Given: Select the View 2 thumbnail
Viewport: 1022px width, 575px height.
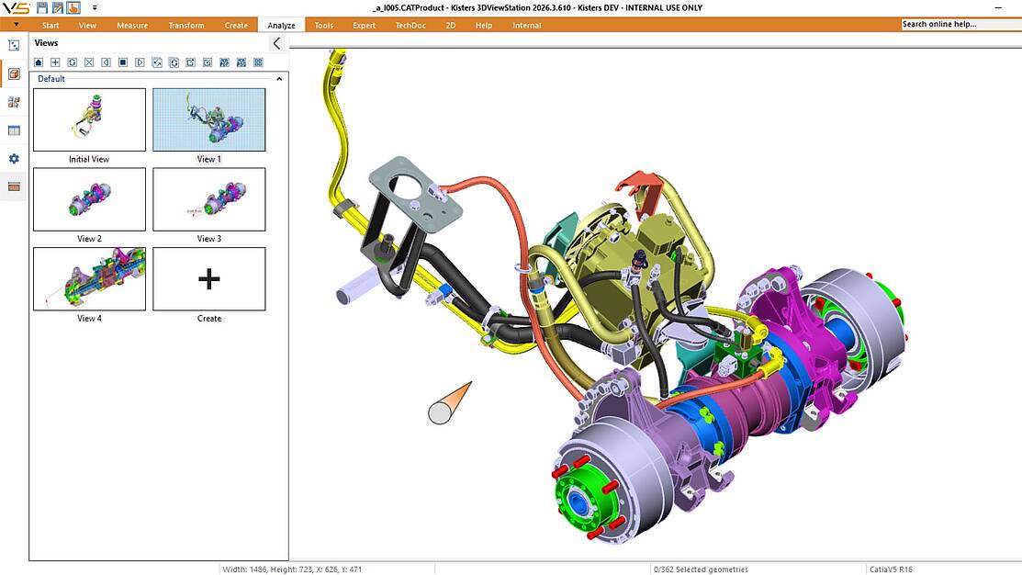Looking at the screenshot, I should coord(89,199).
